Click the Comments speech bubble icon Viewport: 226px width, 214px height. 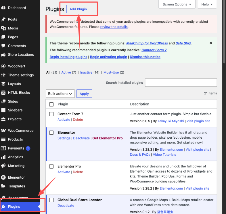[x=3, y=46]
